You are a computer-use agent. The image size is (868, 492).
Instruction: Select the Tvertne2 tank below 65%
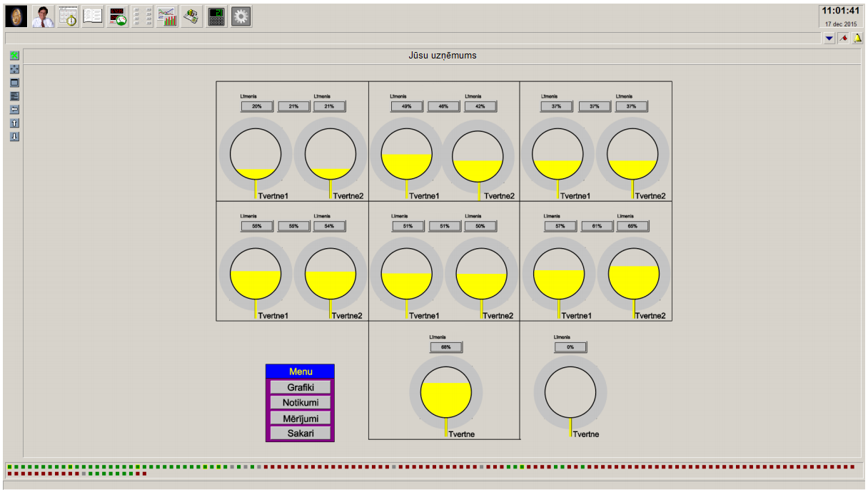pos(634,274)
